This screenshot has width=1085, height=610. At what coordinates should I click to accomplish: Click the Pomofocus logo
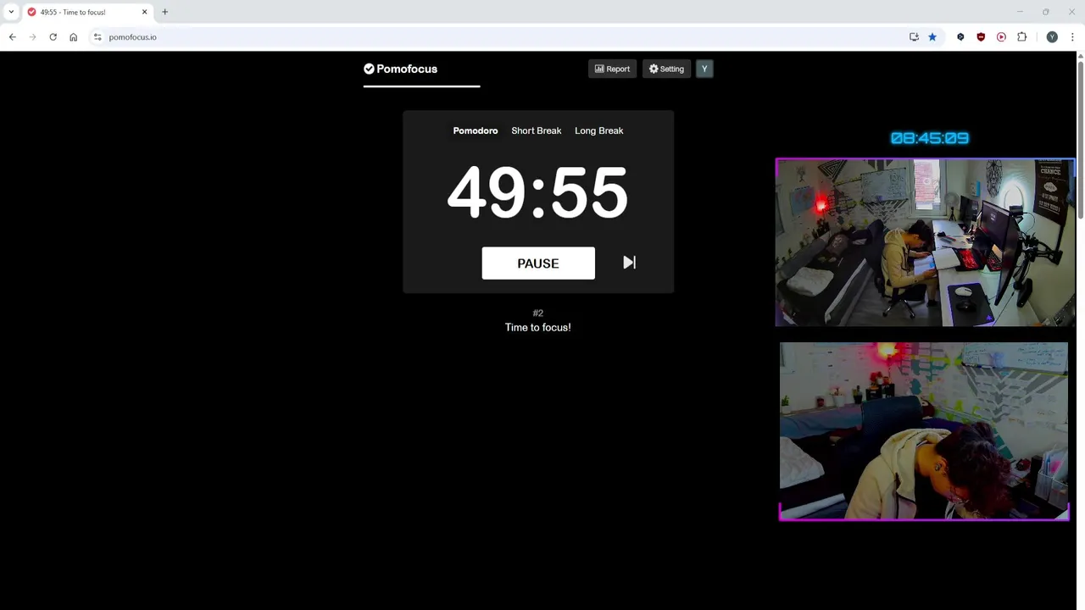pos(400,69)
